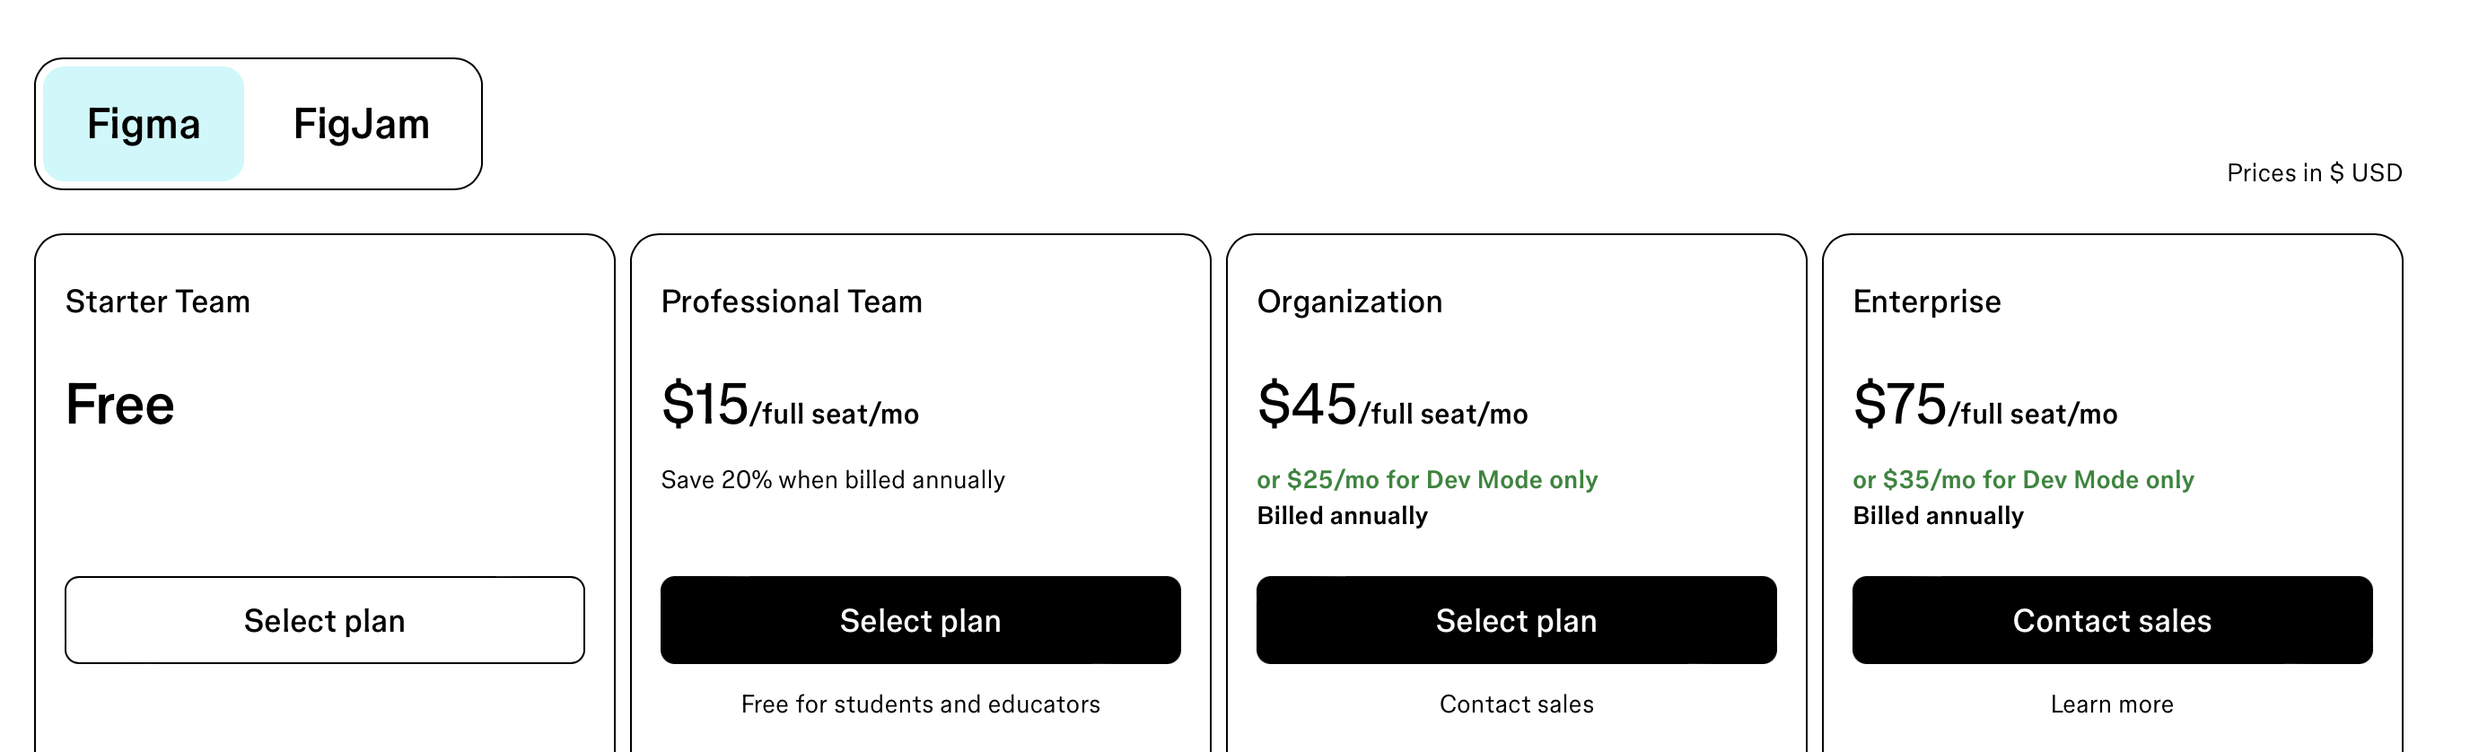Image resolution: width=2470 pixels, height=752 pixels.
Task: Click the $35/mo Dev Mode only text
Action: (2022, 479)
